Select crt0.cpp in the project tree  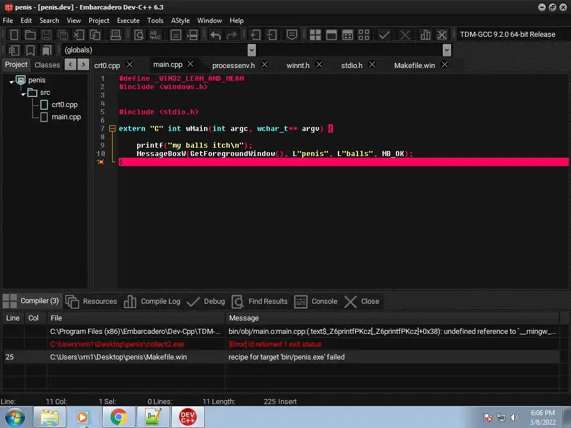click(65, 104)
